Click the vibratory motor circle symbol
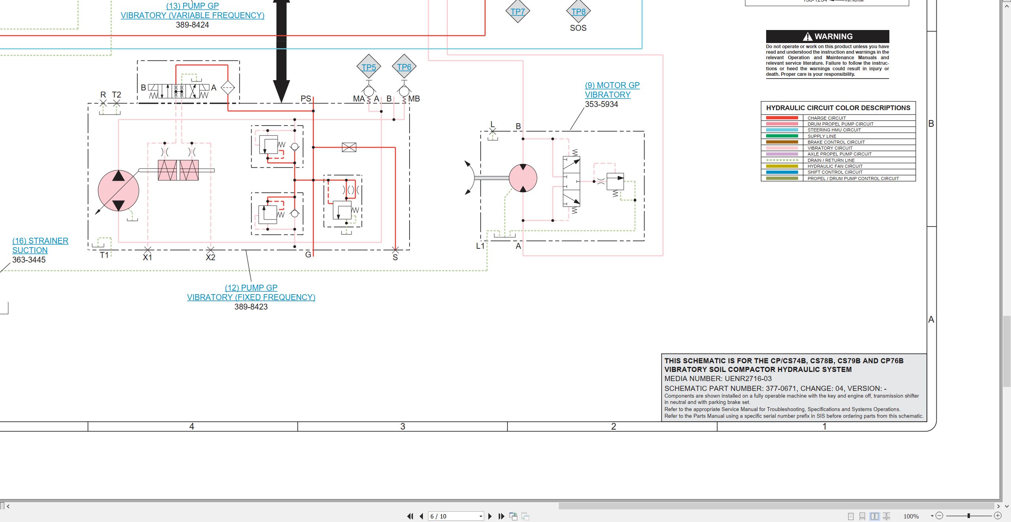 tap(523, 178)
